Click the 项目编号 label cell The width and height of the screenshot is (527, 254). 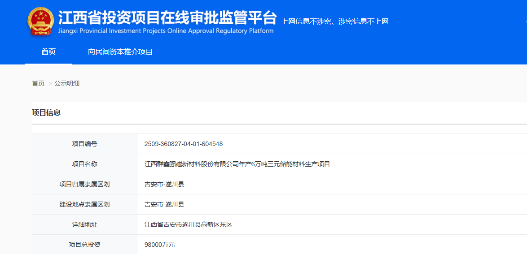click(x=84, y=144)
